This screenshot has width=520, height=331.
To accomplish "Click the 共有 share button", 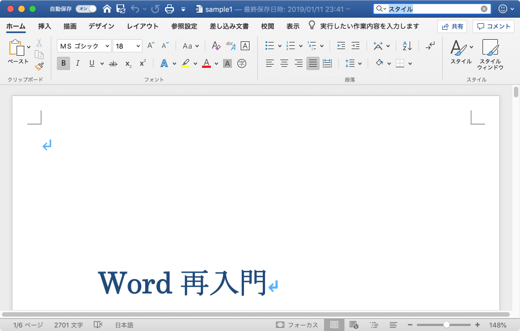I will [452, 26].
